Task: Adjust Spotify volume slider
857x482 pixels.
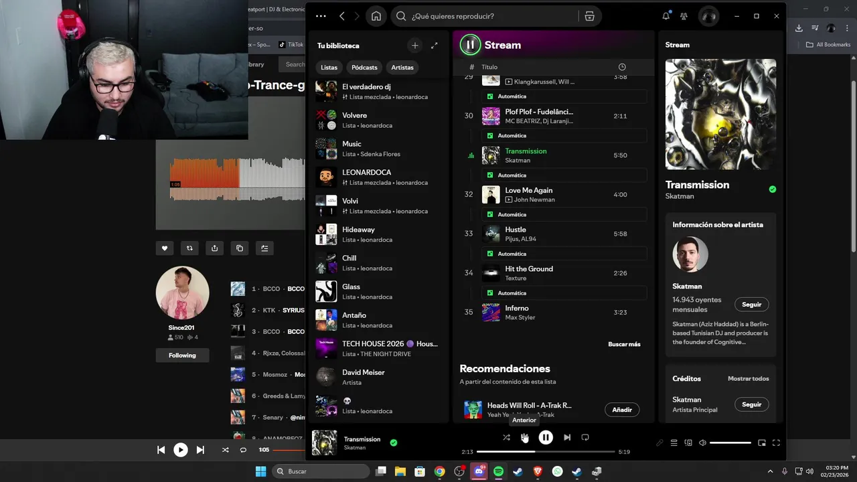Action: click(x=730, y=443)
